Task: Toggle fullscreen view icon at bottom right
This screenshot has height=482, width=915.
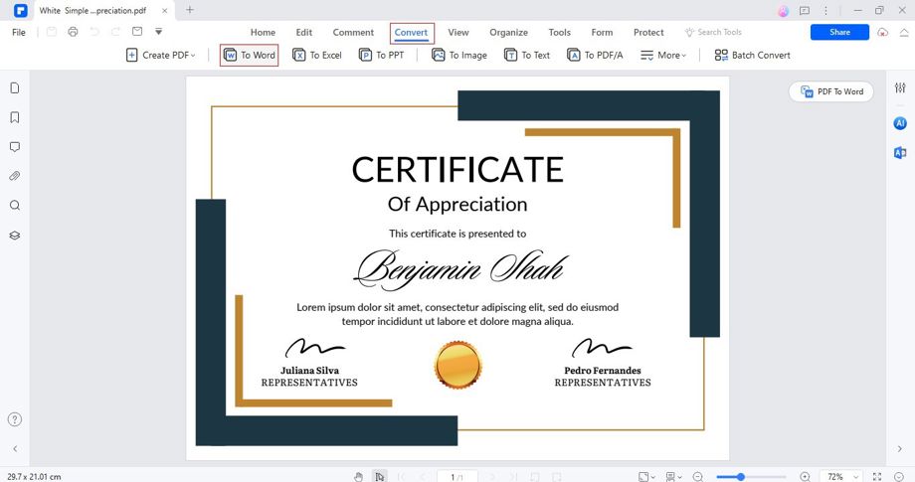Action: [x=877, y=477]
